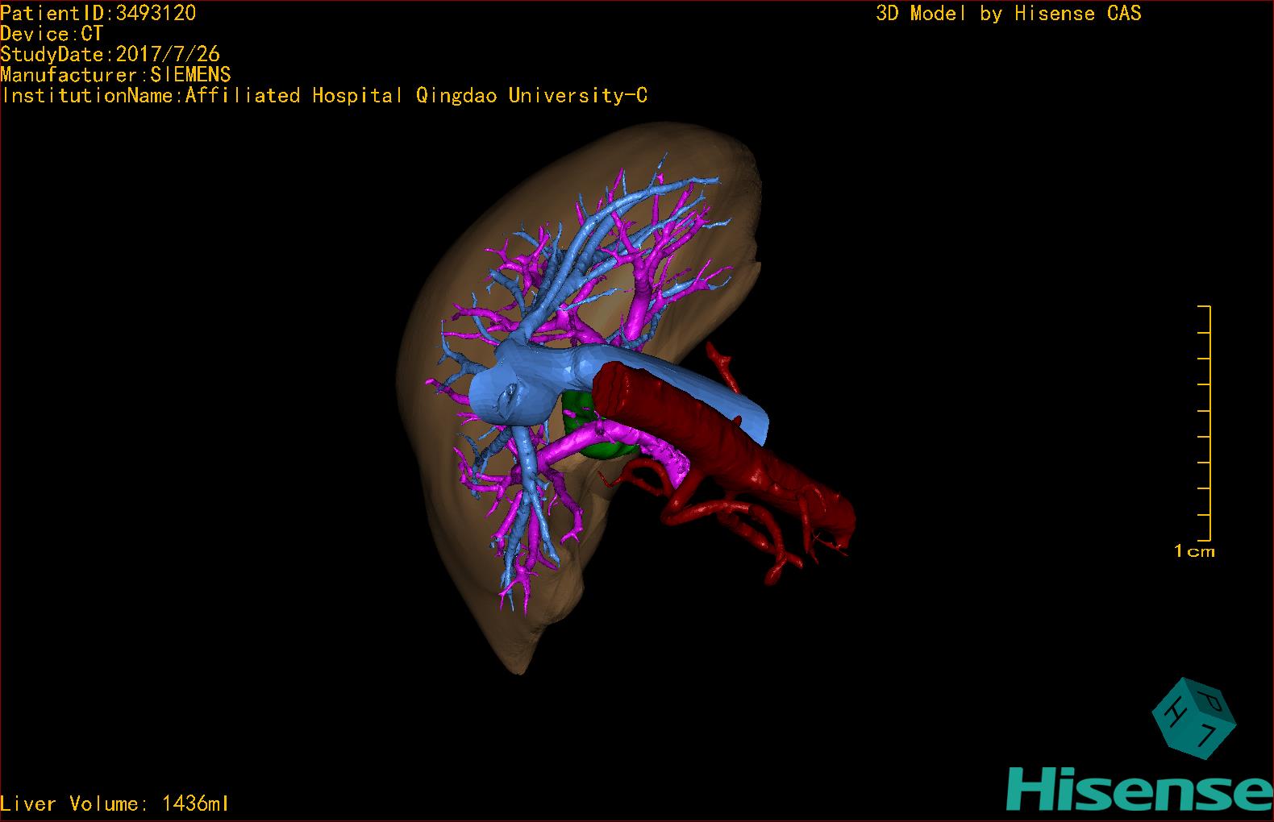This screenshot has width=1274, height=822.
Task: Click the StudyDate:2017/7/26 text
Action: click(110, 54)
